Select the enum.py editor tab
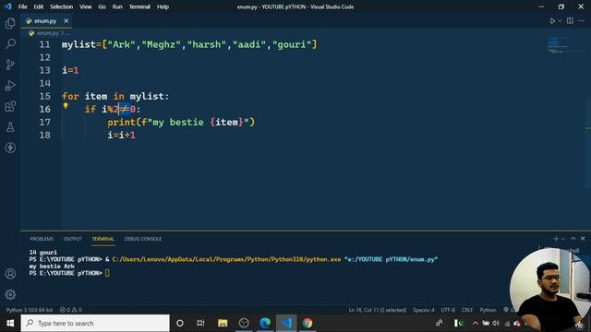The height and width of the screenshot is (332, 591). click(47, 21)
